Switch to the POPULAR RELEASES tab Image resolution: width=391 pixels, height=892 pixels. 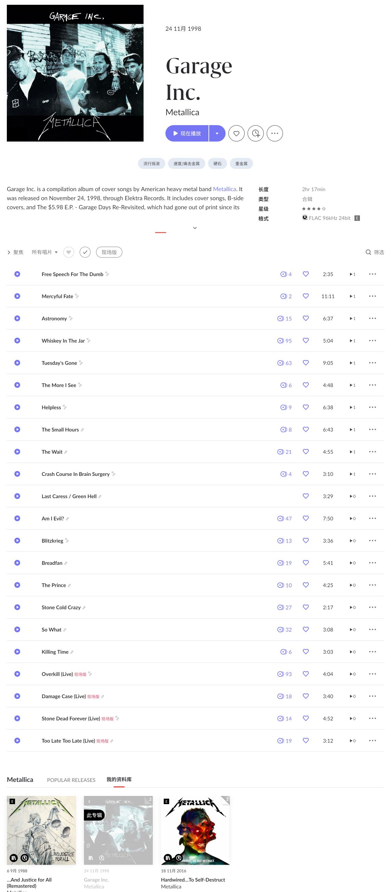tap(71, 780)
